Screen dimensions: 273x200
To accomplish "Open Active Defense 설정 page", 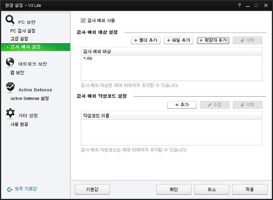I will tap(30, 98).
